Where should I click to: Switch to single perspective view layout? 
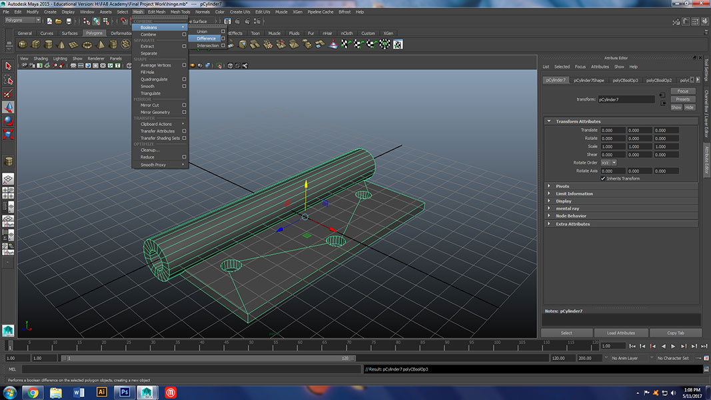coord(8,179)
